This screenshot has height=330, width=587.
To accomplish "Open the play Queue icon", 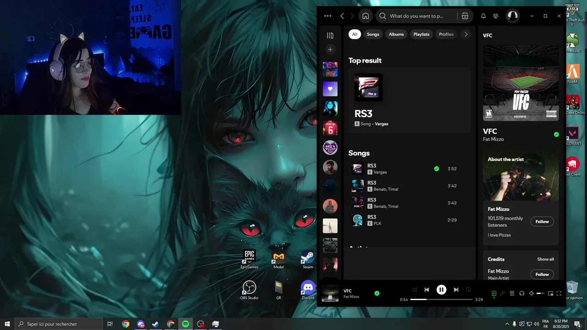I will (x=512, y=293).
